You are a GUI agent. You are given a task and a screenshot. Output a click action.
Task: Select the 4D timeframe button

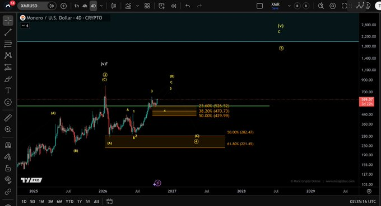(94, 6)
